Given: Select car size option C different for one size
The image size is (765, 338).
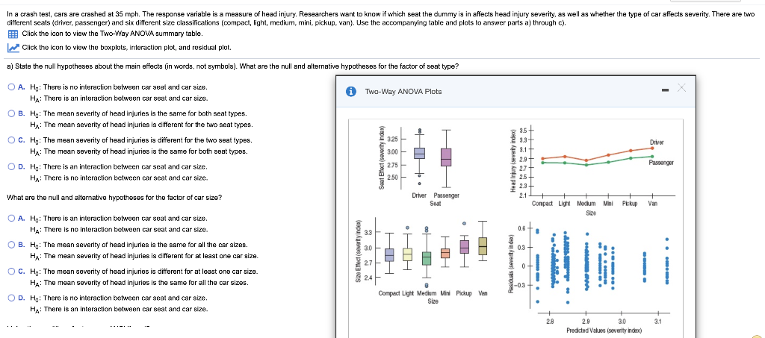Looking at the screenshot, I should click(x=12, y=272).
